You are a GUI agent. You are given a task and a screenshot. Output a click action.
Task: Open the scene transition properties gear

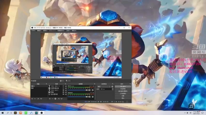point(112,87)
